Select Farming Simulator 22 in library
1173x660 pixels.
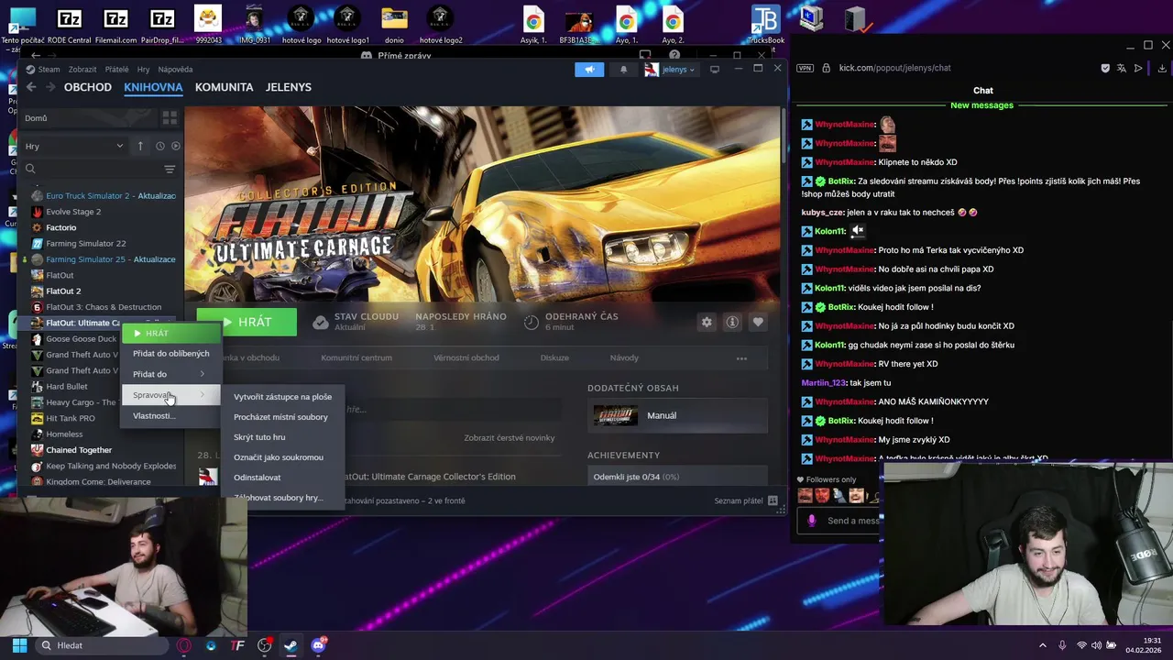[86, 244]
